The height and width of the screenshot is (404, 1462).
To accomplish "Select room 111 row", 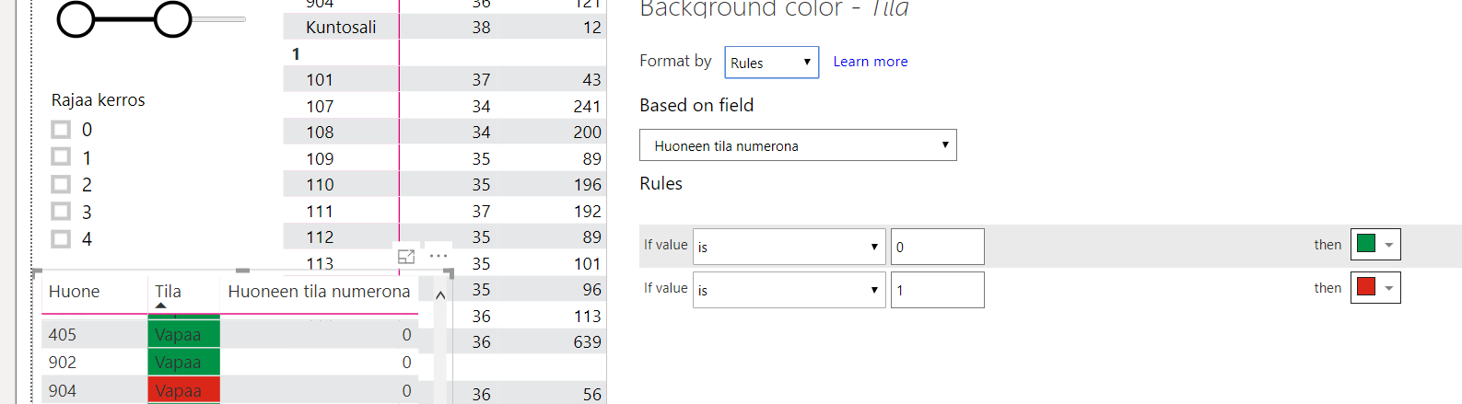I will [444, 211].
